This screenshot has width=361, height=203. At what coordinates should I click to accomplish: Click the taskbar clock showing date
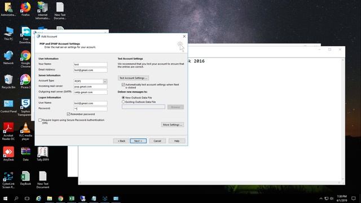point(342,198)
